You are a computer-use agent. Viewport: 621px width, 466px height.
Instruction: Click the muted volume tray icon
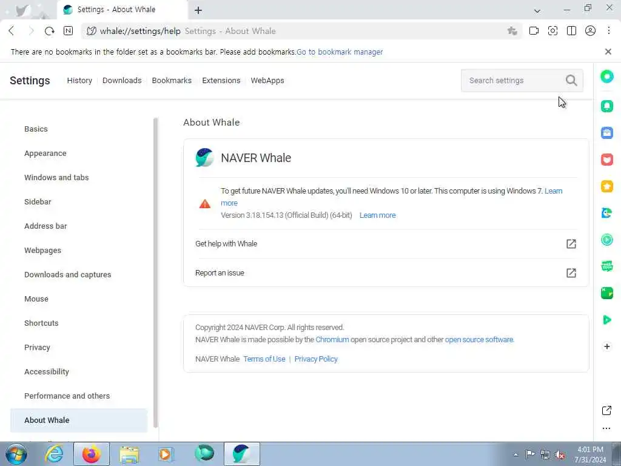point(560,455)
